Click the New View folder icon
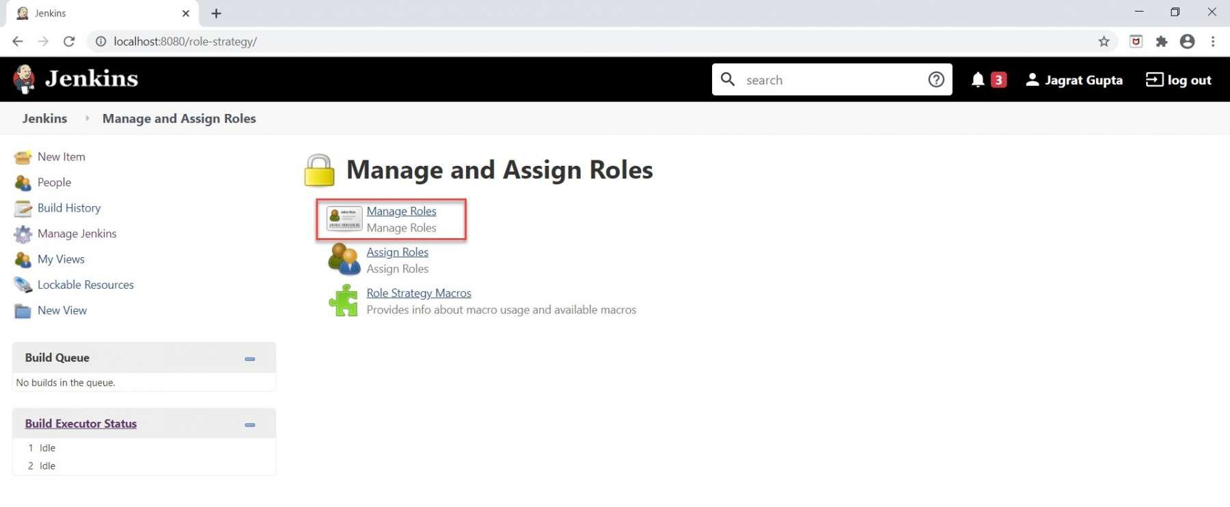 (x=23, y=311)
